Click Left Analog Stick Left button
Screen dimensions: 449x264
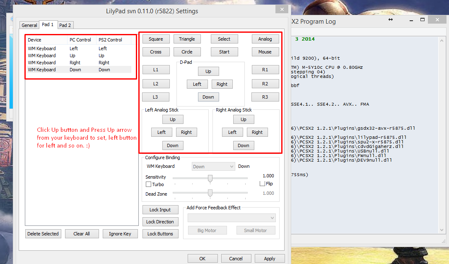(162, 132)
